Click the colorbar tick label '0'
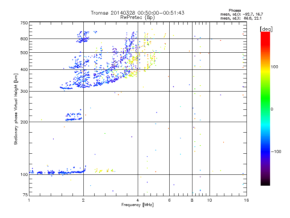This screenshot has width=290, height=218. click(272, 109)
